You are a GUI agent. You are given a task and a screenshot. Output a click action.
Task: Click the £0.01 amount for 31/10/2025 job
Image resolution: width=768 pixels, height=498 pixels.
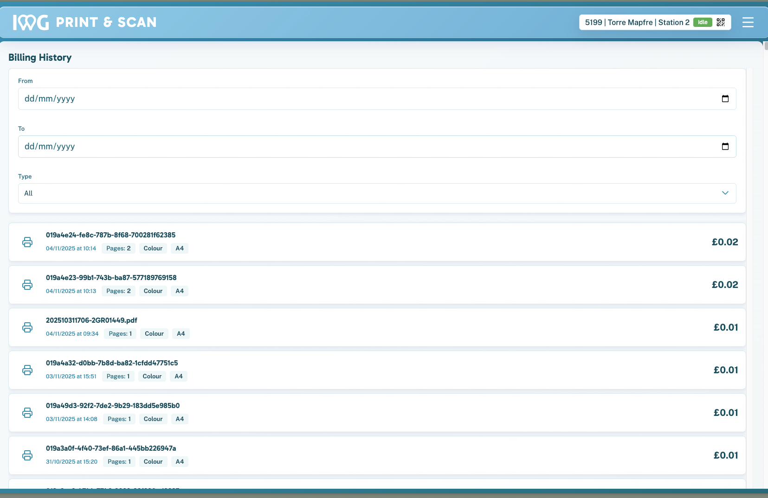coord(725,455)
